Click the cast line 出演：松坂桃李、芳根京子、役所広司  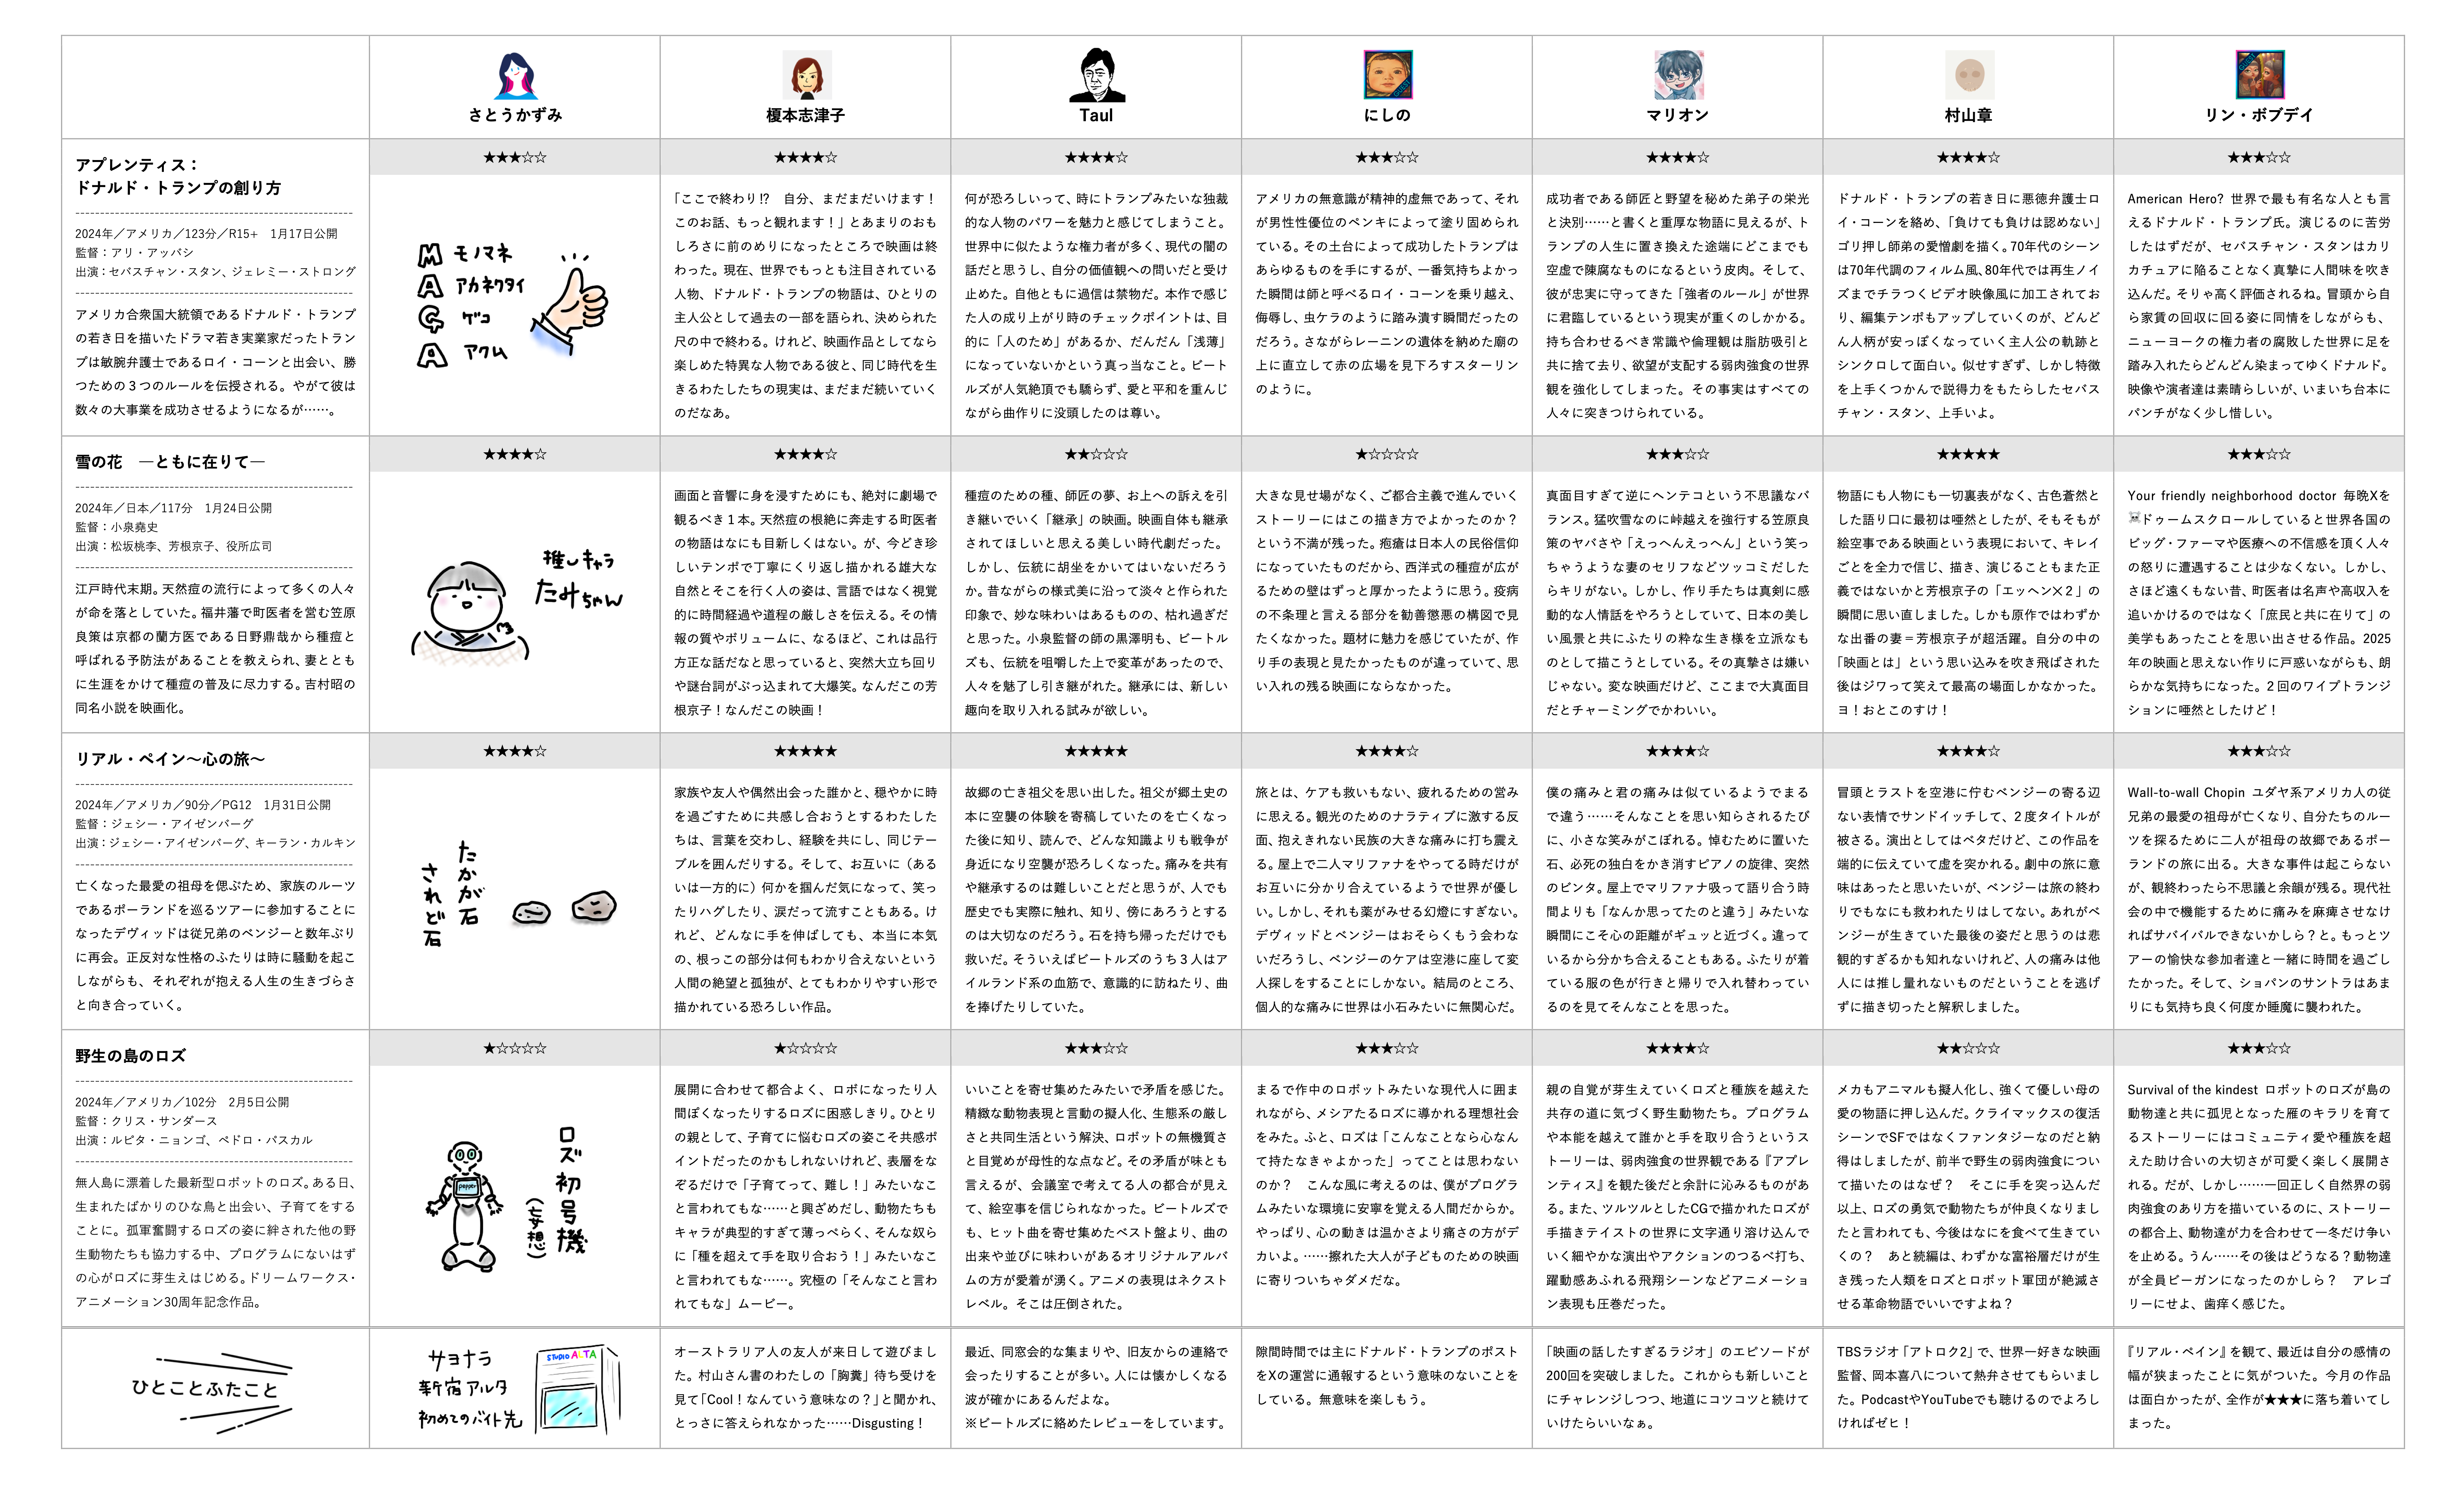(174, 546)
